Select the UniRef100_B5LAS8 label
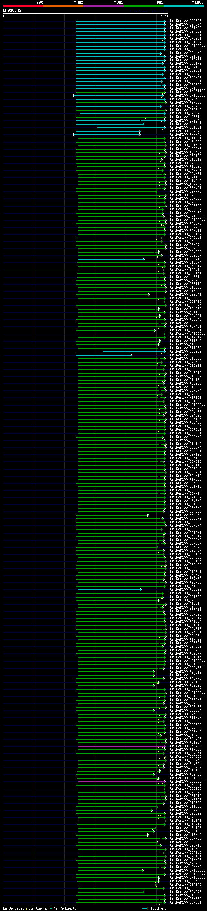The height and width of the screenshot is (911, 207). 185,92
